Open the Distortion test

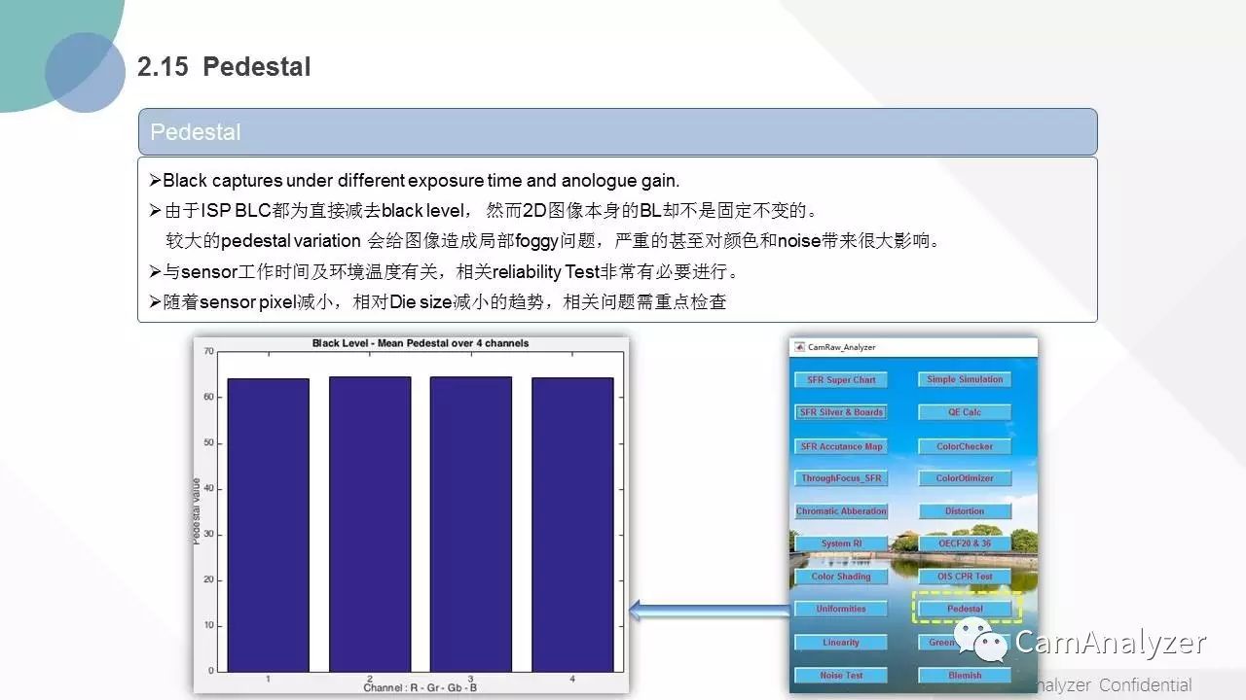(x=965, y=511)
